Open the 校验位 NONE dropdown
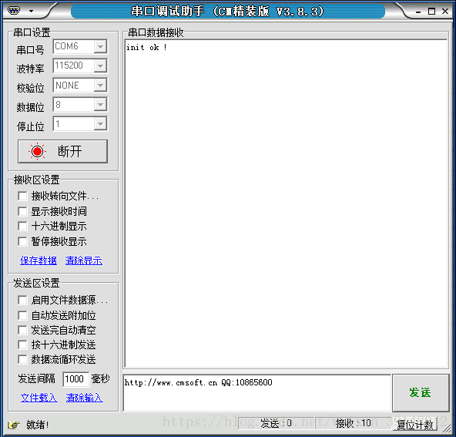 [x=100, y=86]
